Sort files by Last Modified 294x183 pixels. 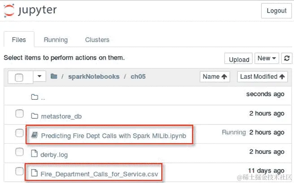[x=262, y=77]
